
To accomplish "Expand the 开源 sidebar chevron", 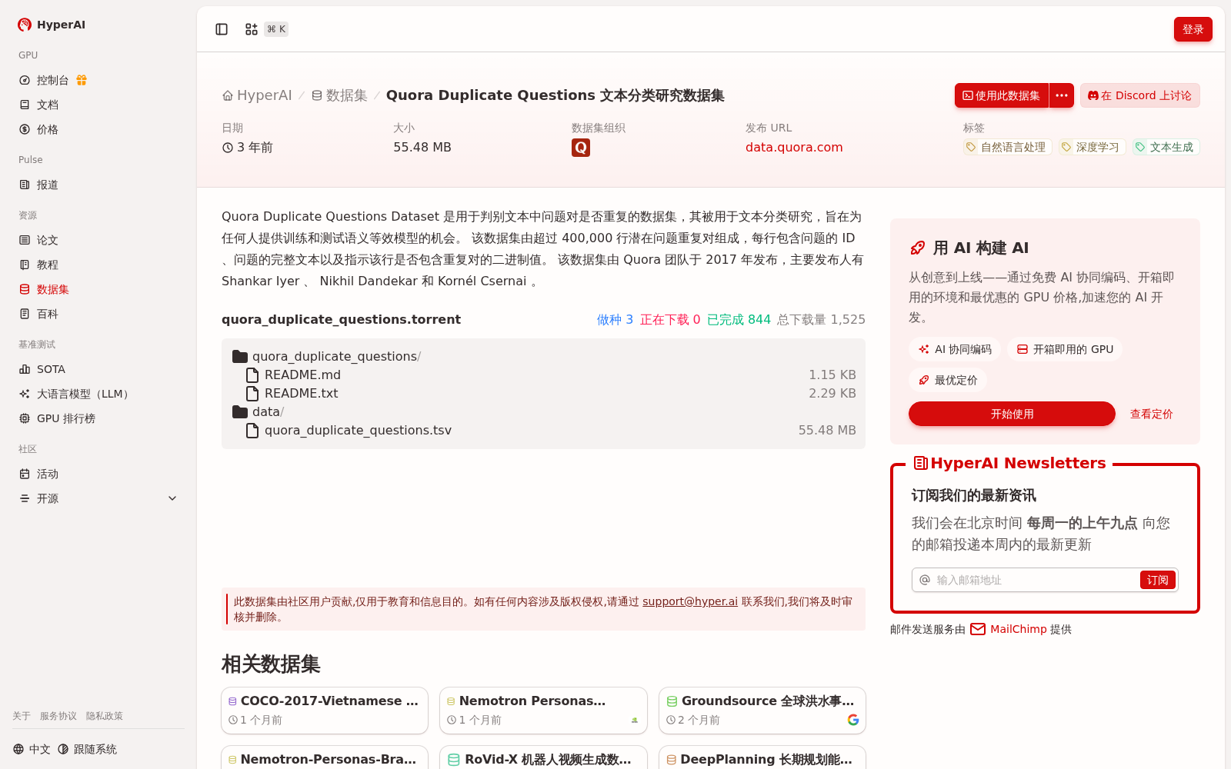I will [x=172, y=498].
